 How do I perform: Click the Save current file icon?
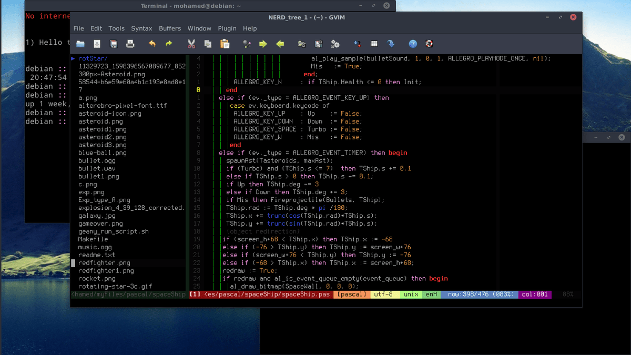tap(97, 44)
